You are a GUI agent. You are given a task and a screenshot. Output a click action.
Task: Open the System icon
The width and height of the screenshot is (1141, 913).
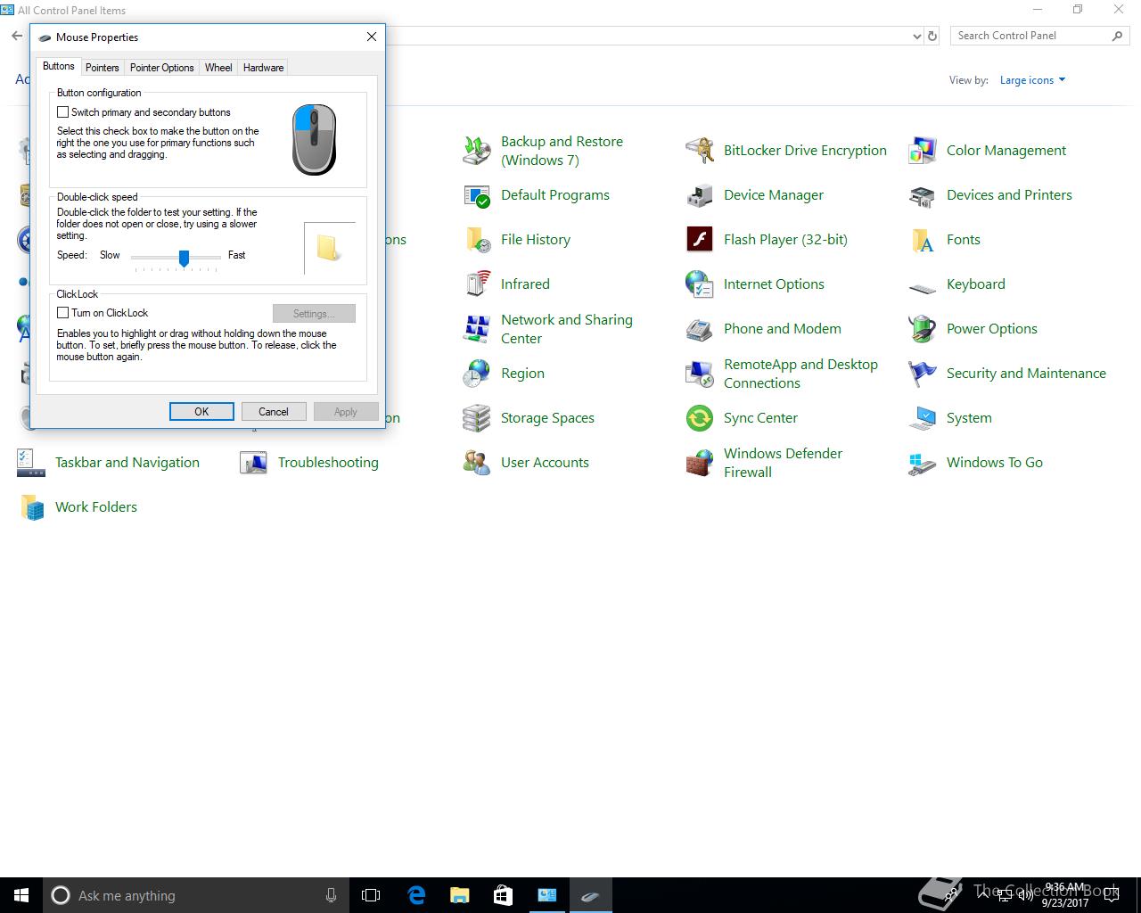click(x=923, y=418)
